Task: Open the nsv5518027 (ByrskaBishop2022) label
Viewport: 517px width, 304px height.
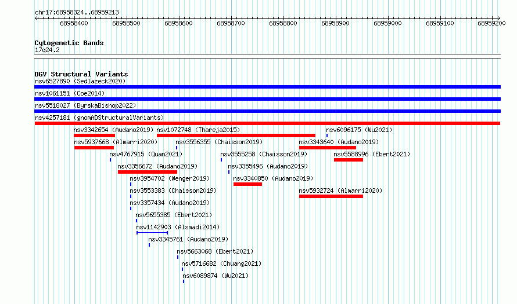Action: tap(85, 105)
